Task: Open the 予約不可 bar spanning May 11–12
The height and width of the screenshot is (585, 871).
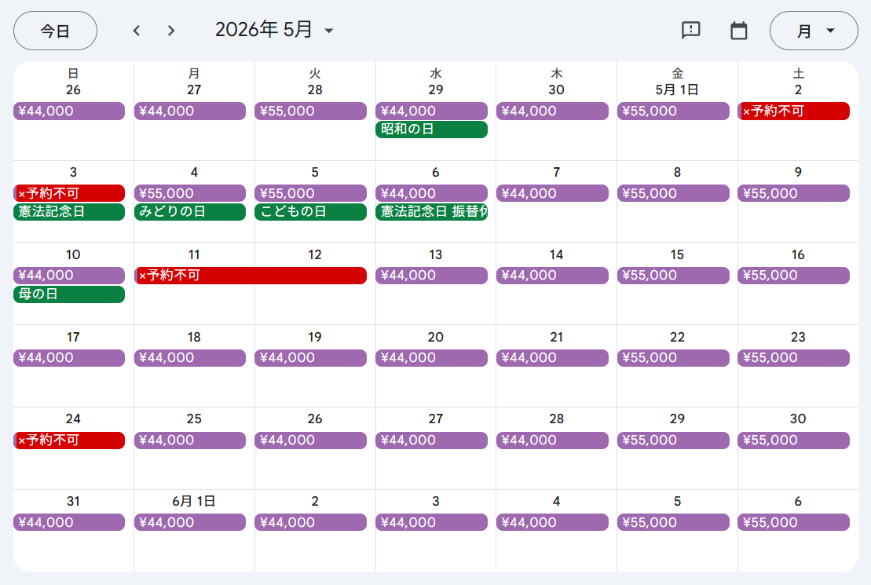Action: pos(251,276)
